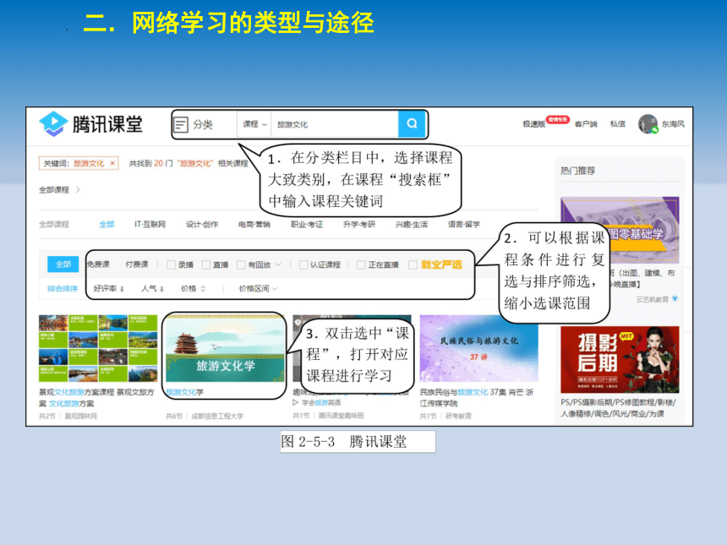Open the 兴趣·生活 category tab
Screen dimensions: 727x545
411,224
